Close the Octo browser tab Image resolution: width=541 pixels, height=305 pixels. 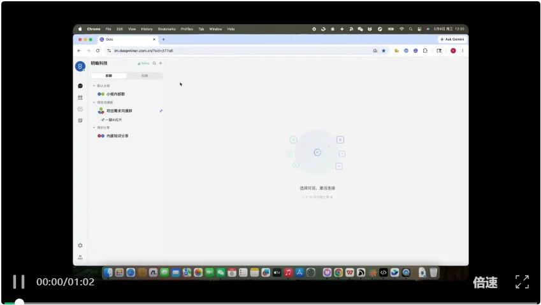point(154,39)
